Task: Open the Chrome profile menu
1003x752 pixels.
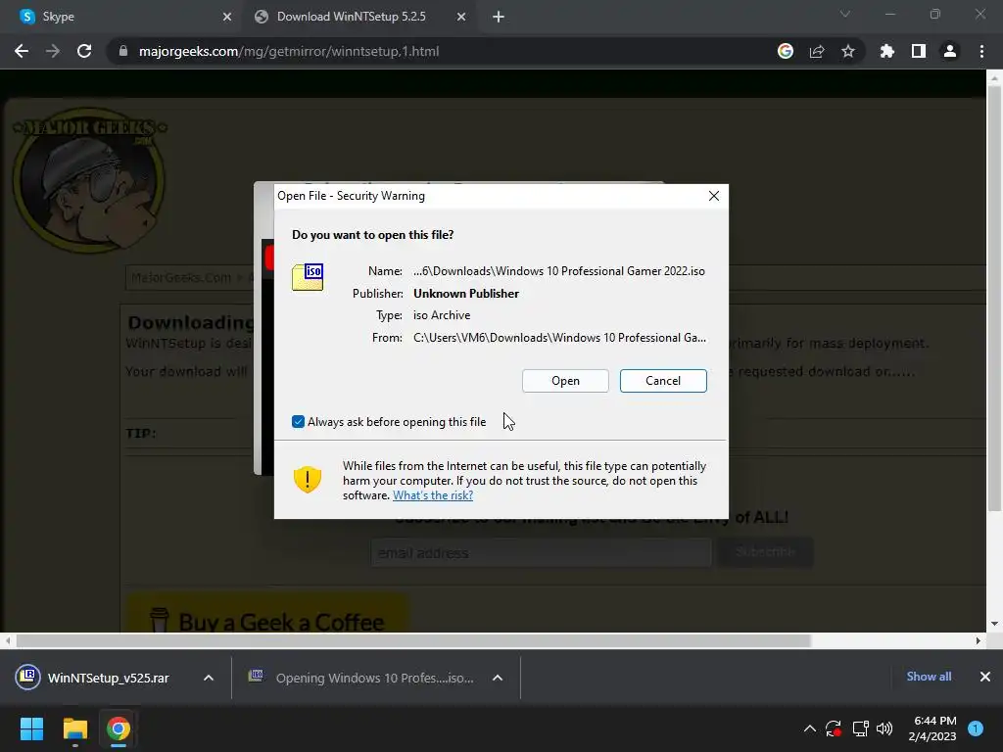Action: pos(950,51)
